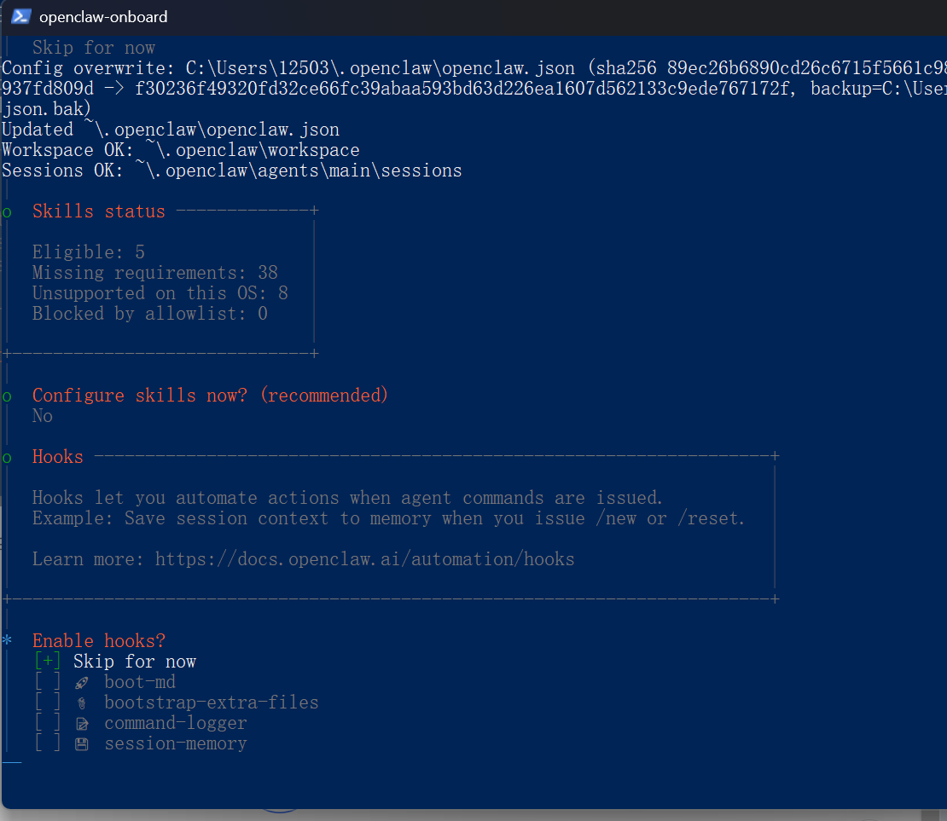Enable the session-memory hook checkbox

(48, 743)
